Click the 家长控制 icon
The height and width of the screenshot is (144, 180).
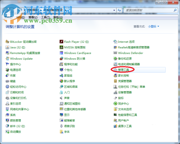click(x=115, y=76)
